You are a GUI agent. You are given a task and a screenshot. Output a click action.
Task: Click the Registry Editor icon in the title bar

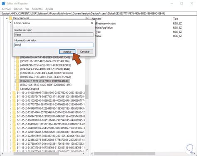tap(3, 3)
